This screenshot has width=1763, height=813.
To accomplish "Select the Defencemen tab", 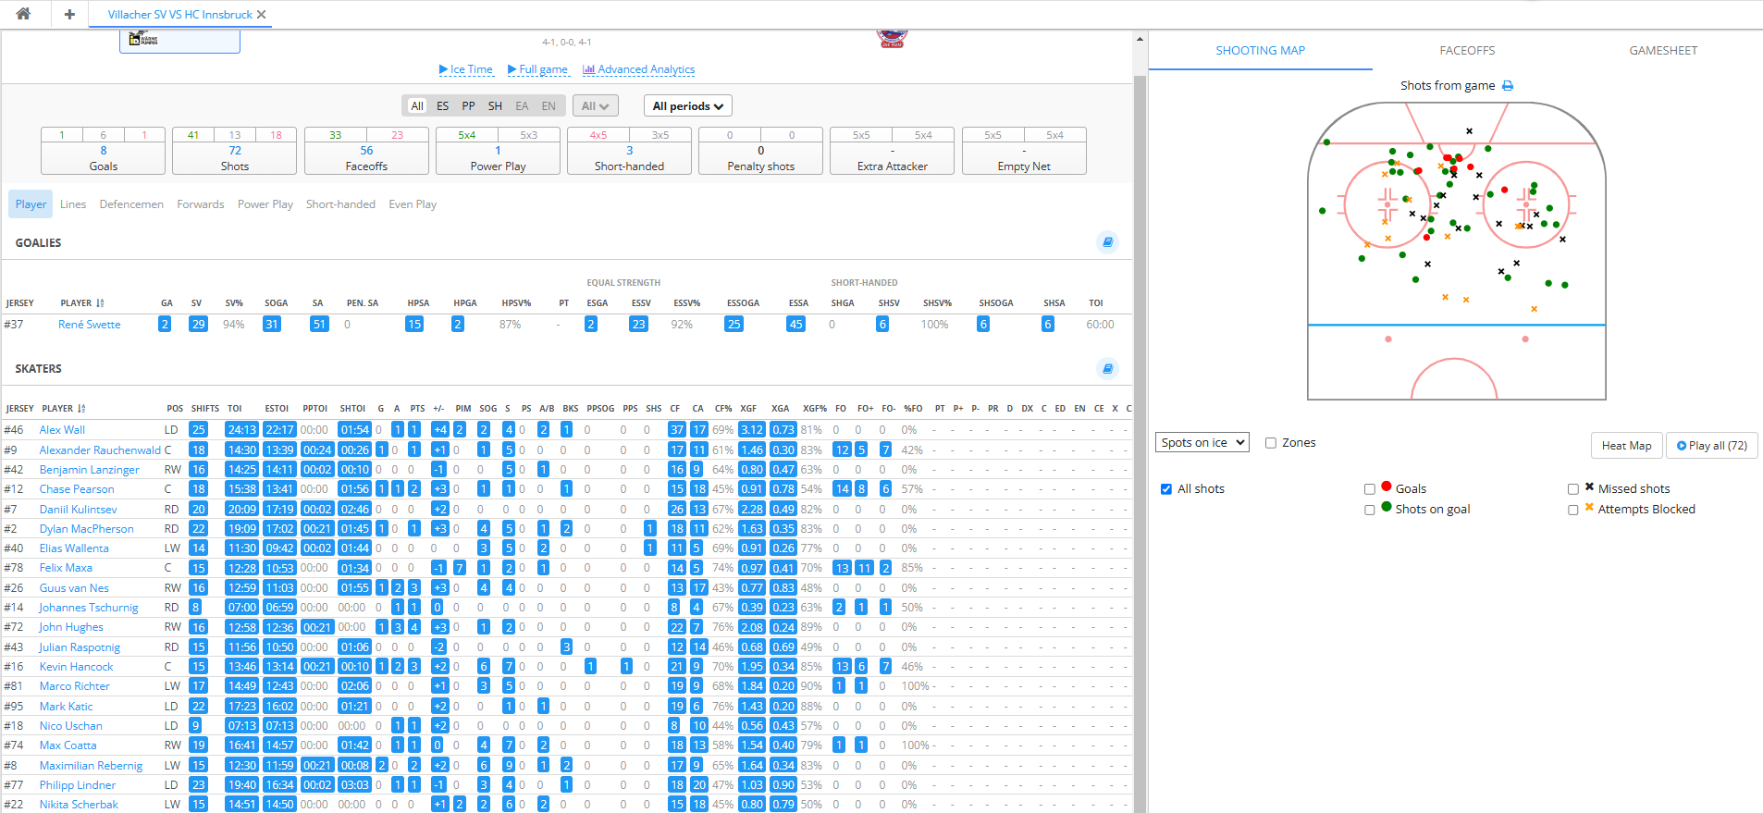I will [x=131, y=204].
